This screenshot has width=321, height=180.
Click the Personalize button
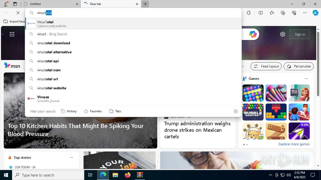click(x=299, y=66)
